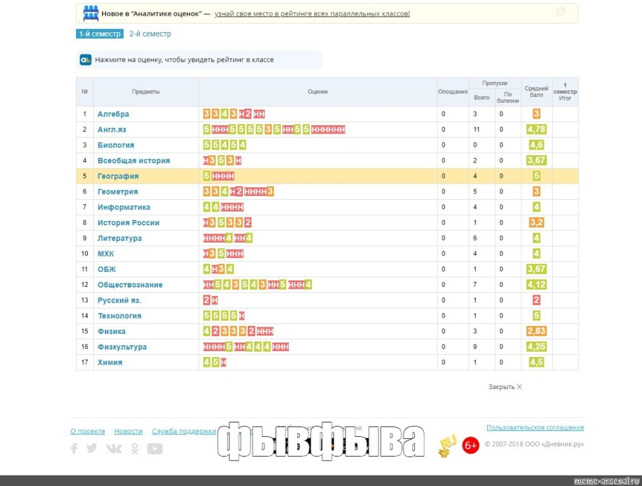Screen dimensions: 642x486
Task: Open the Facebook social icon in footer
Action: point(74,449)
